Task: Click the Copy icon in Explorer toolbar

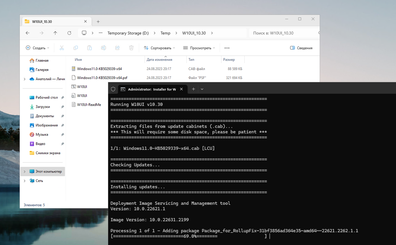Action: pos(76,48)
